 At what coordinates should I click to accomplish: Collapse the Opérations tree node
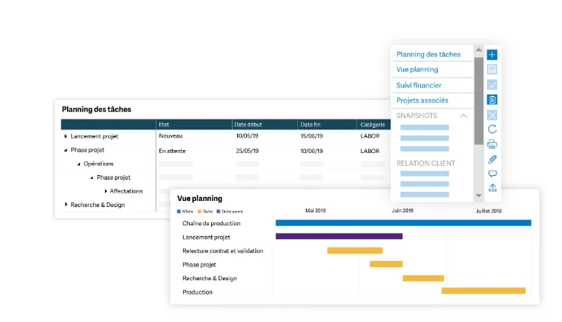tap(79, 164)
